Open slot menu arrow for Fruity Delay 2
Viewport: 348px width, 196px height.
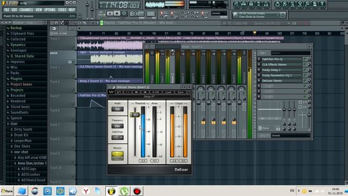point(259,70)
